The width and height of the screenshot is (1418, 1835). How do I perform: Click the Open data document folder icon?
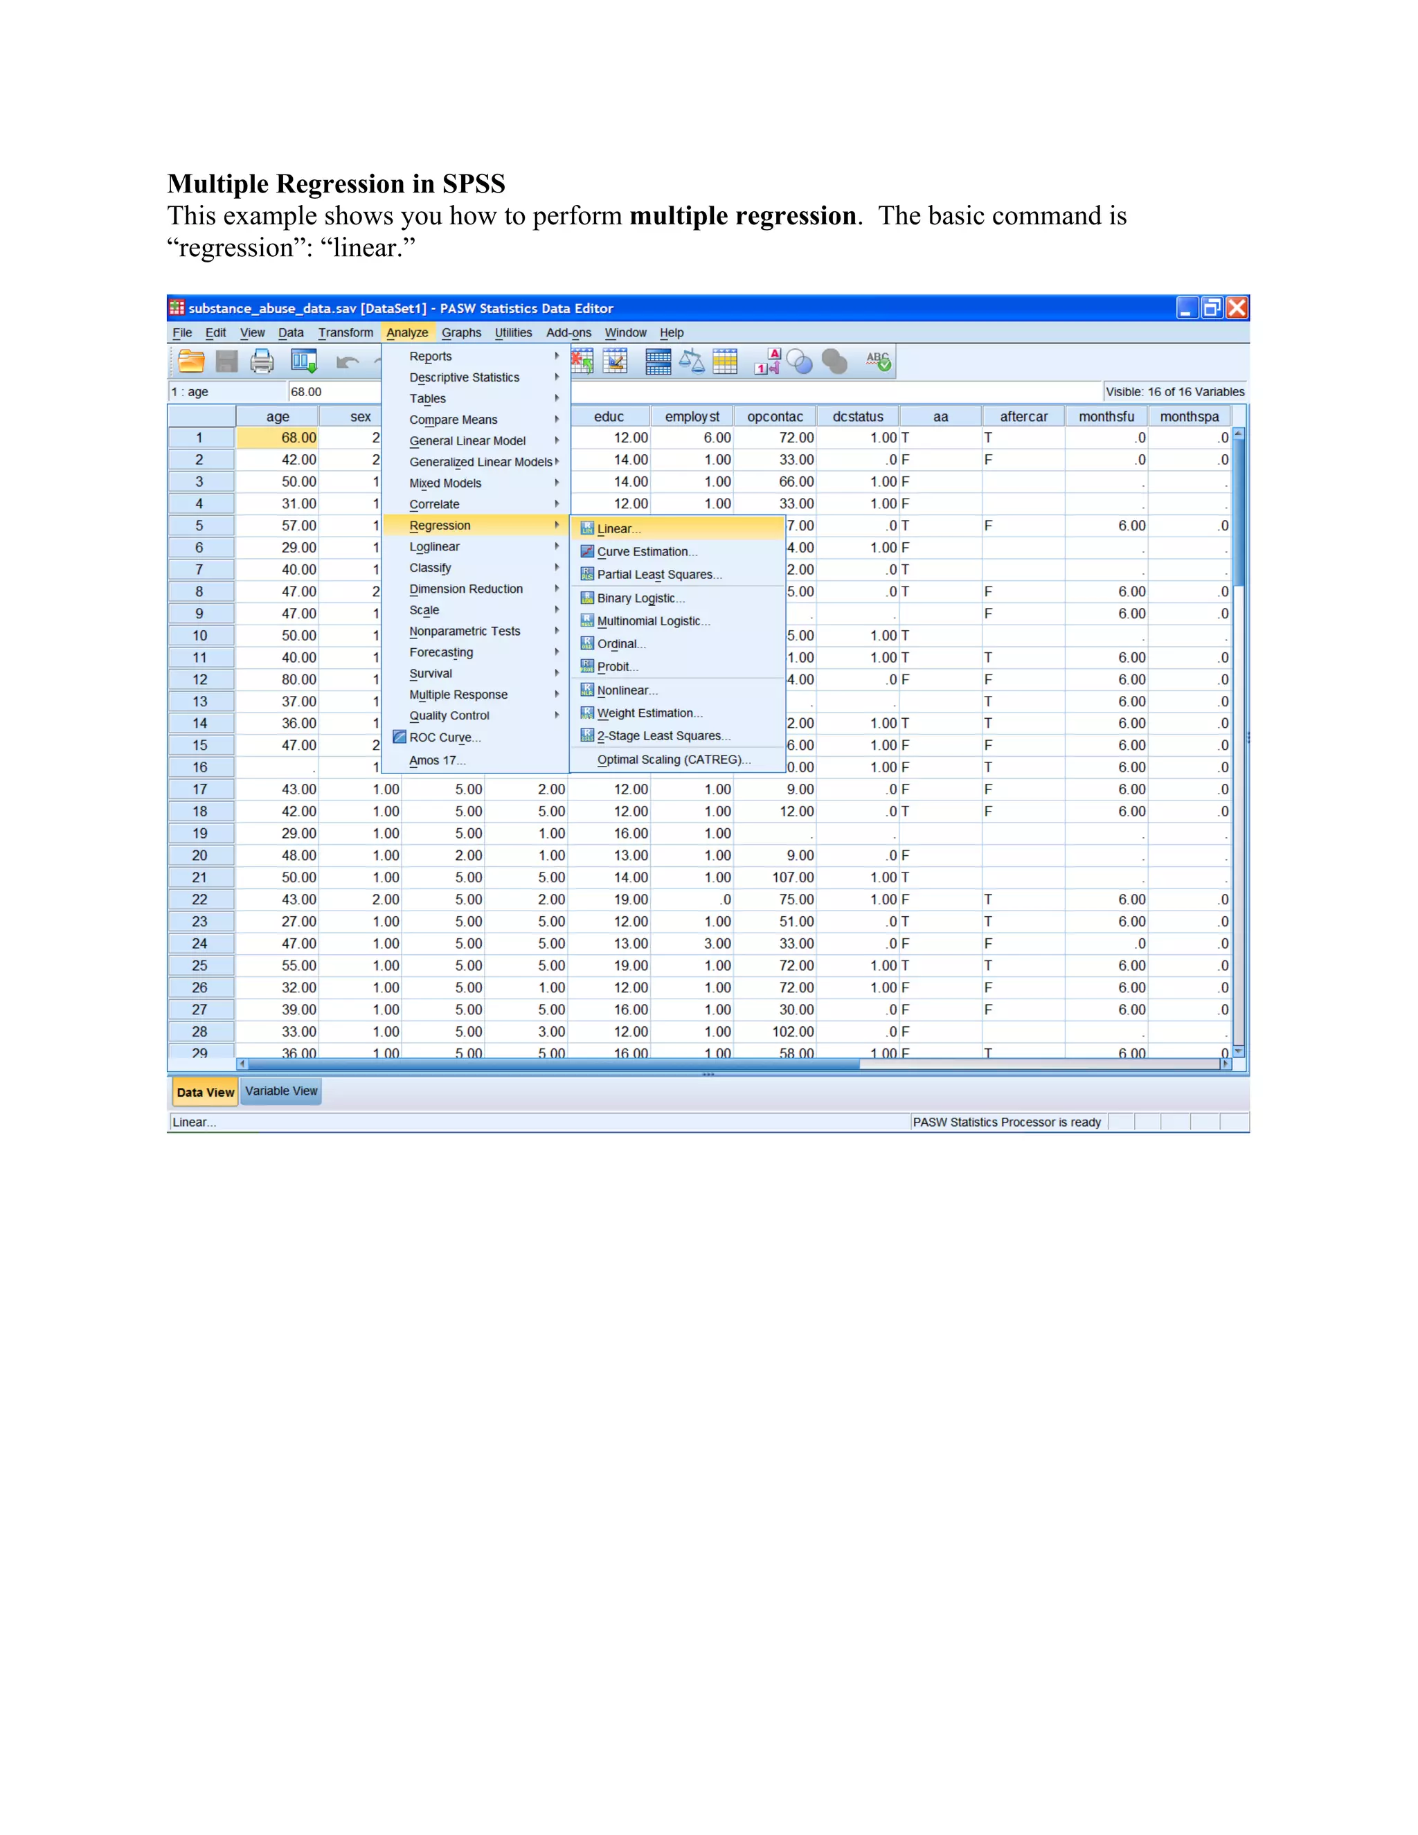pyautogui.click(x=192, y=361)
